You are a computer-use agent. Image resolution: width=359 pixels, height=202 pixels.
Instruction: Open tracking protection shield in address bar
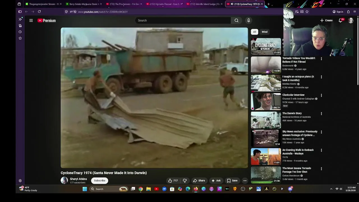click(66, 12)
